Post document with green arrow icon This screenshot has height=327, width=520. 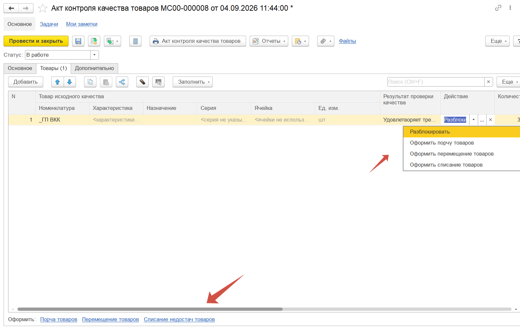94,41
